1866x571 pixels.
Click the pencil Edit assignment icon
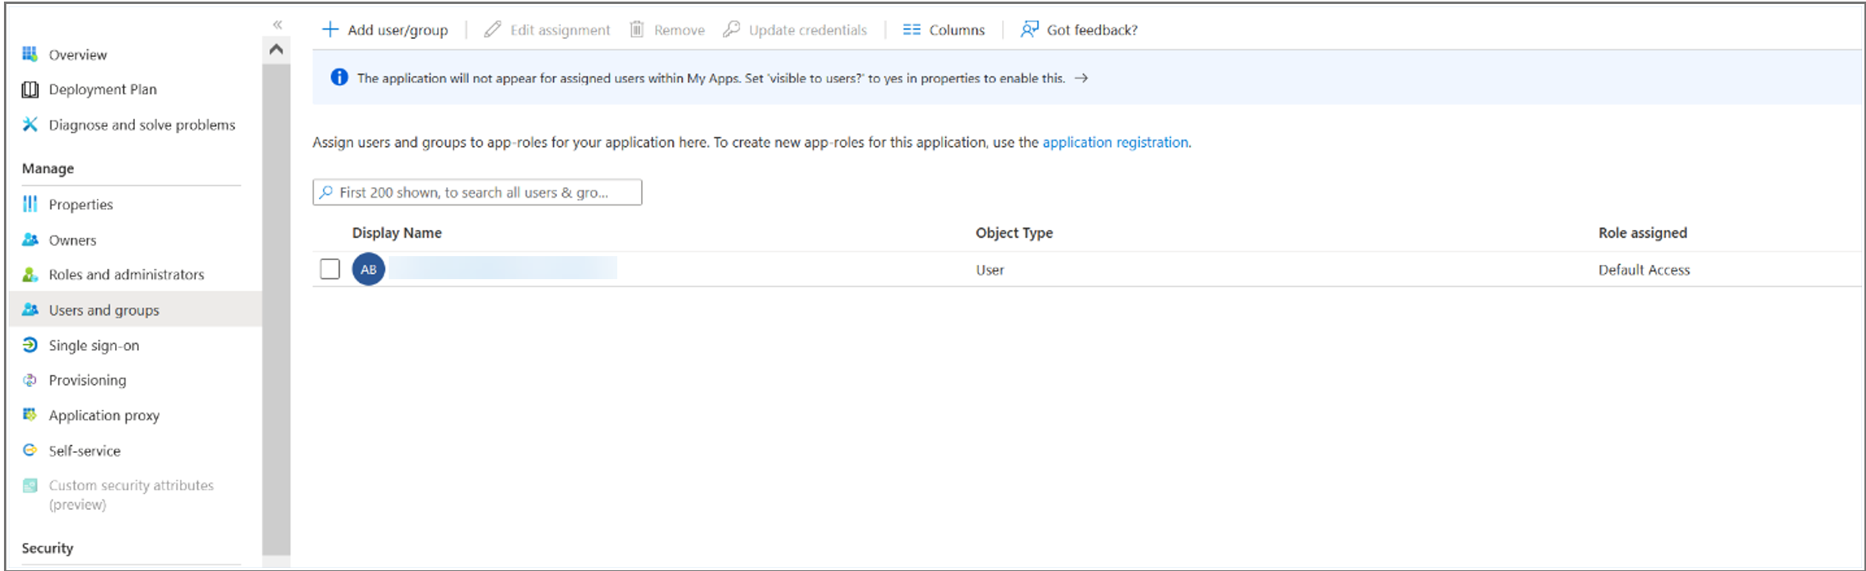(493, 29)
